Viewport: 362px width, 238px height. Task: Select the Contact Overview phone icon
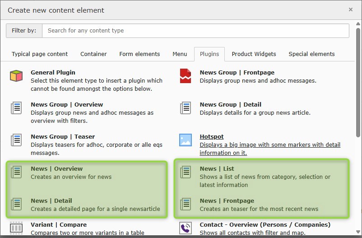[186, 228]
